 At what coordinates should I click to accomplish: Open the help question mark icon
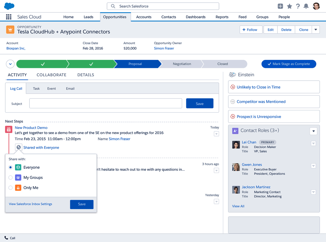298,6
